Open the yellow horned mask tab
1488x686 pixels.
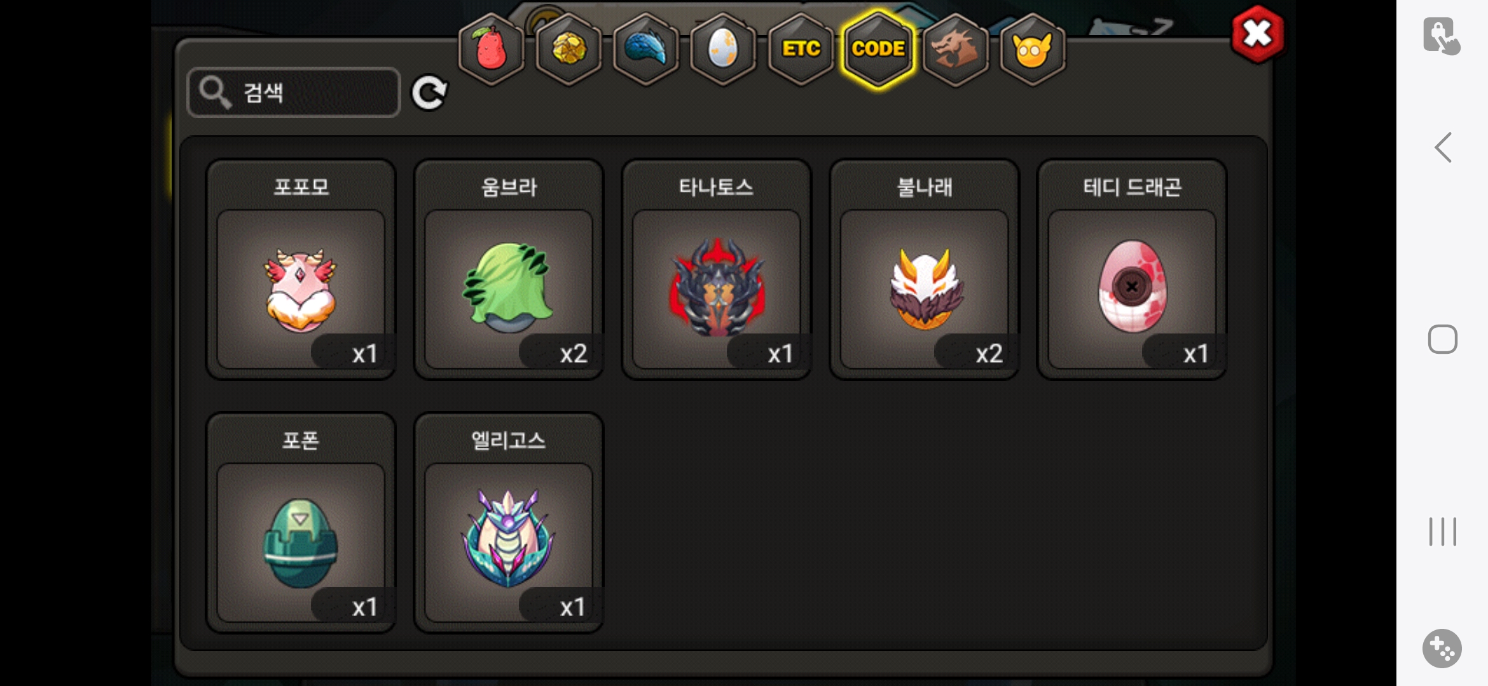pyautogui.click(x=1033, y=49)
